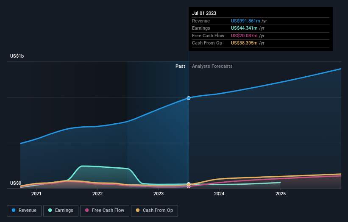Click the 2022 x-axis label
The height and width of the screenshot is (222, 348).
tap(97, 194)
